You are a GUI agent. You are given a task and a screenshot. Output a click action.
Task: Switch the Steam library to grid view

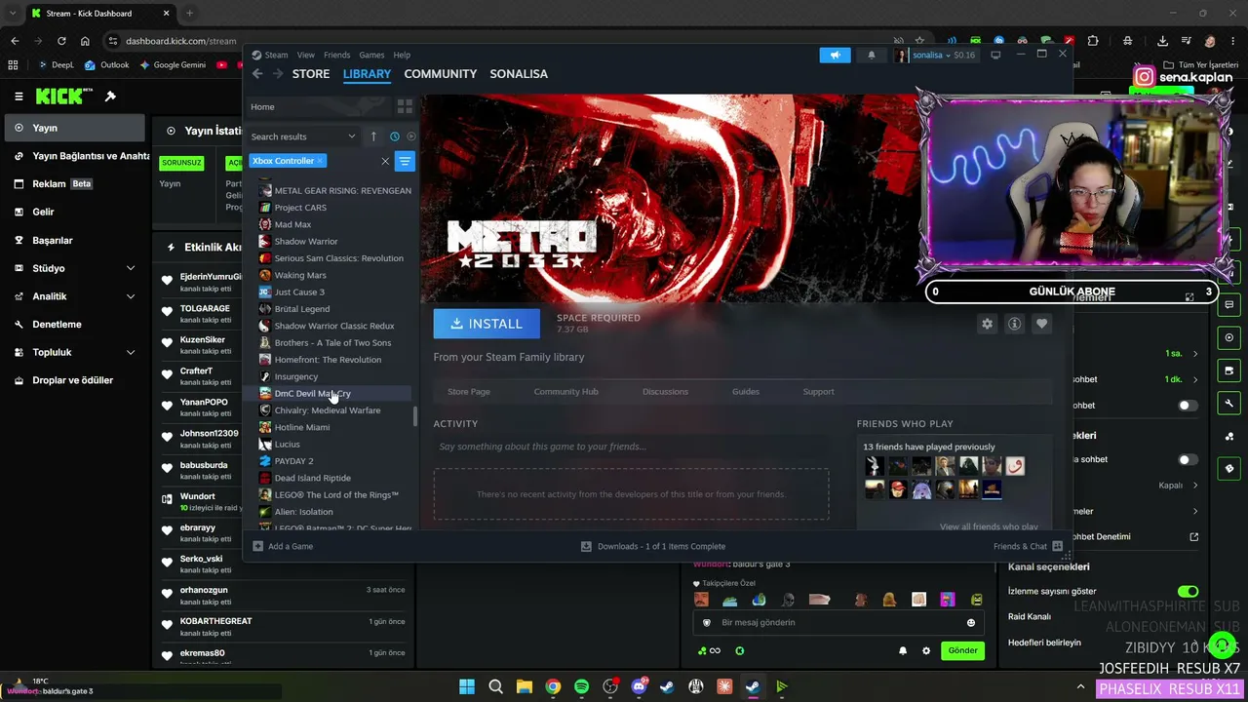click(405, 106)
